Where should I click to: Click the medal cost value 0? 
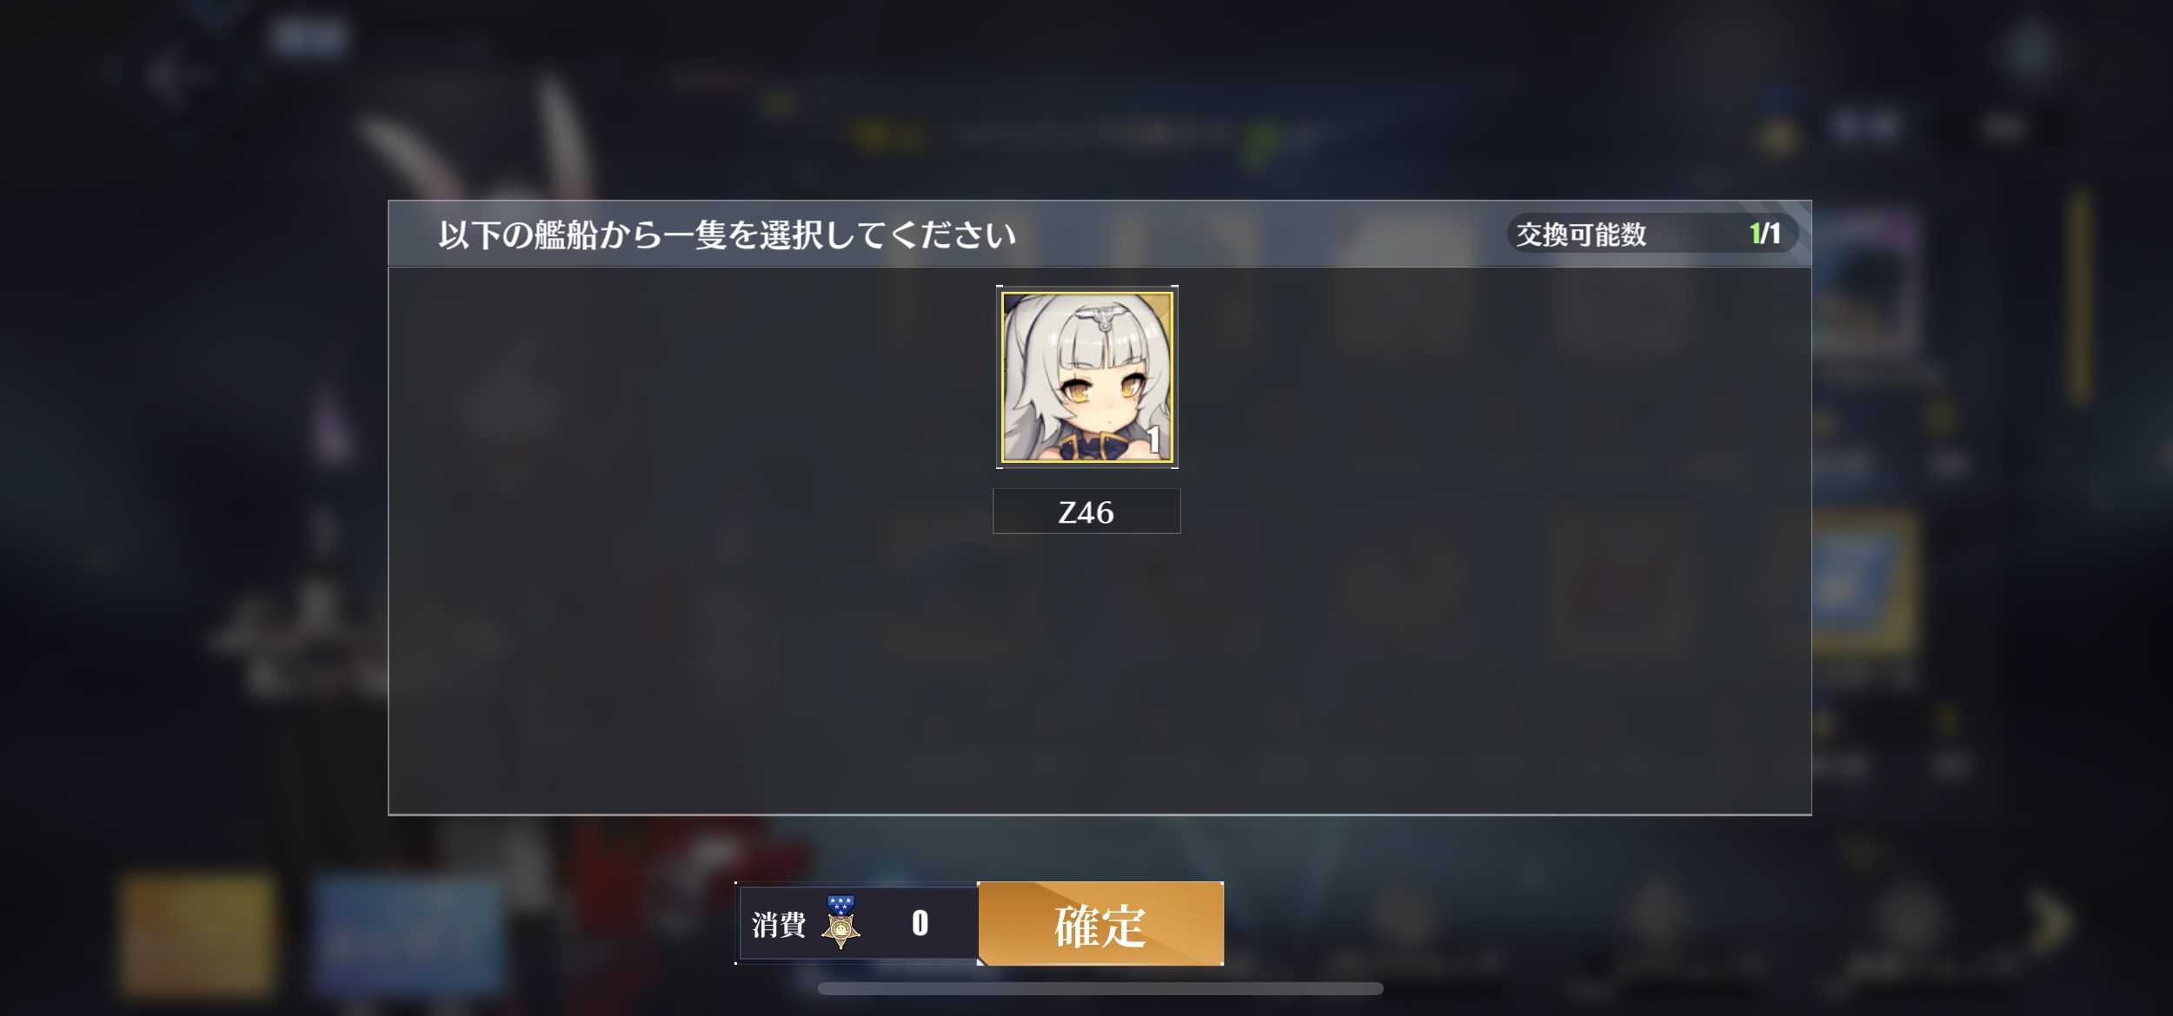point(920,923)
